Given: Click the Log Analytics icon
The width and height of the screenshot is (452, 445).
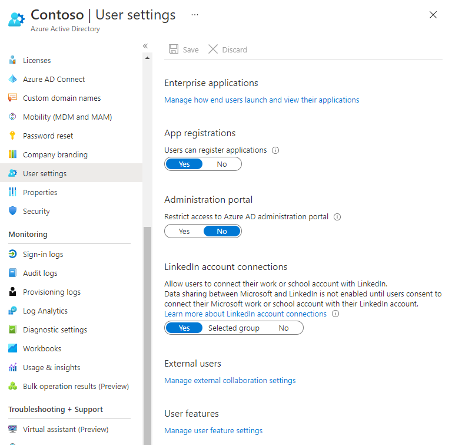Looking at the screenshot, I should click(x=12, y=311).
